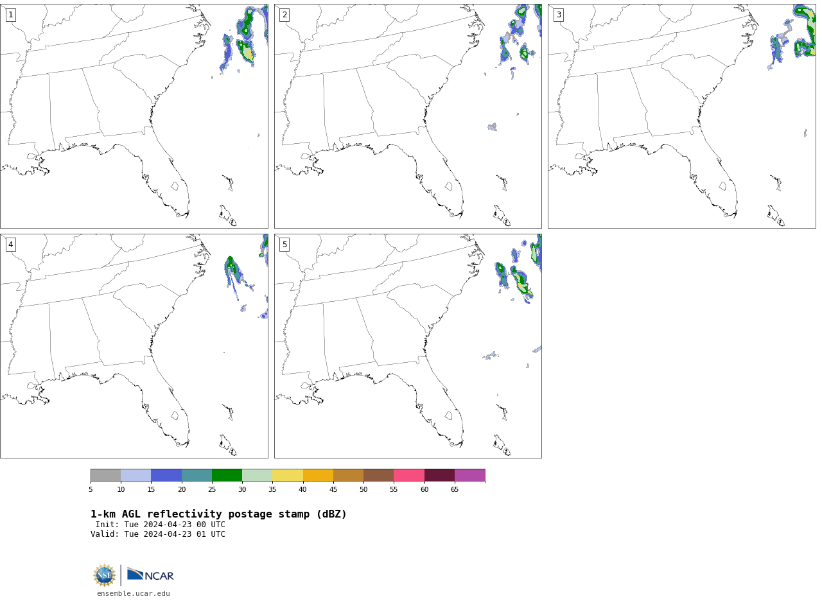Click the NSF logo icon
Screen dimensions: 822x601
click(105, 575)
